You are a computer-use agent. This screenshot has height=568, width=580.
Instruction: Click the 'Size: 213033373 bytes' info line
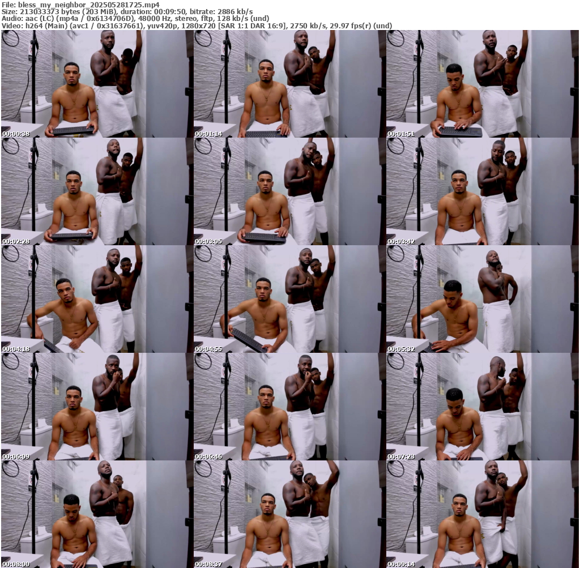(x=127, y=11)
